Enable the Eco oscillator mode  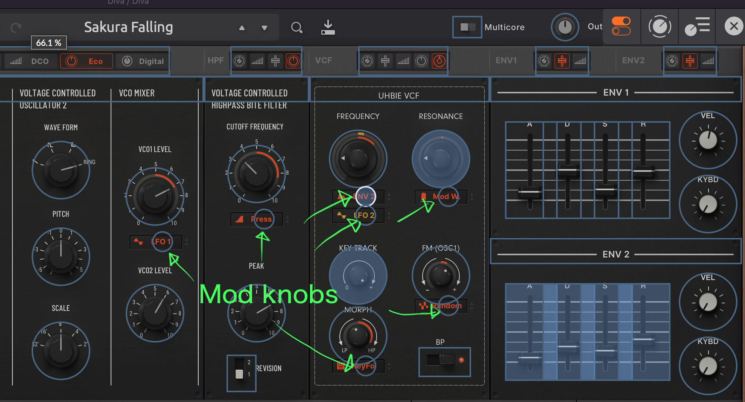[87, 61]
